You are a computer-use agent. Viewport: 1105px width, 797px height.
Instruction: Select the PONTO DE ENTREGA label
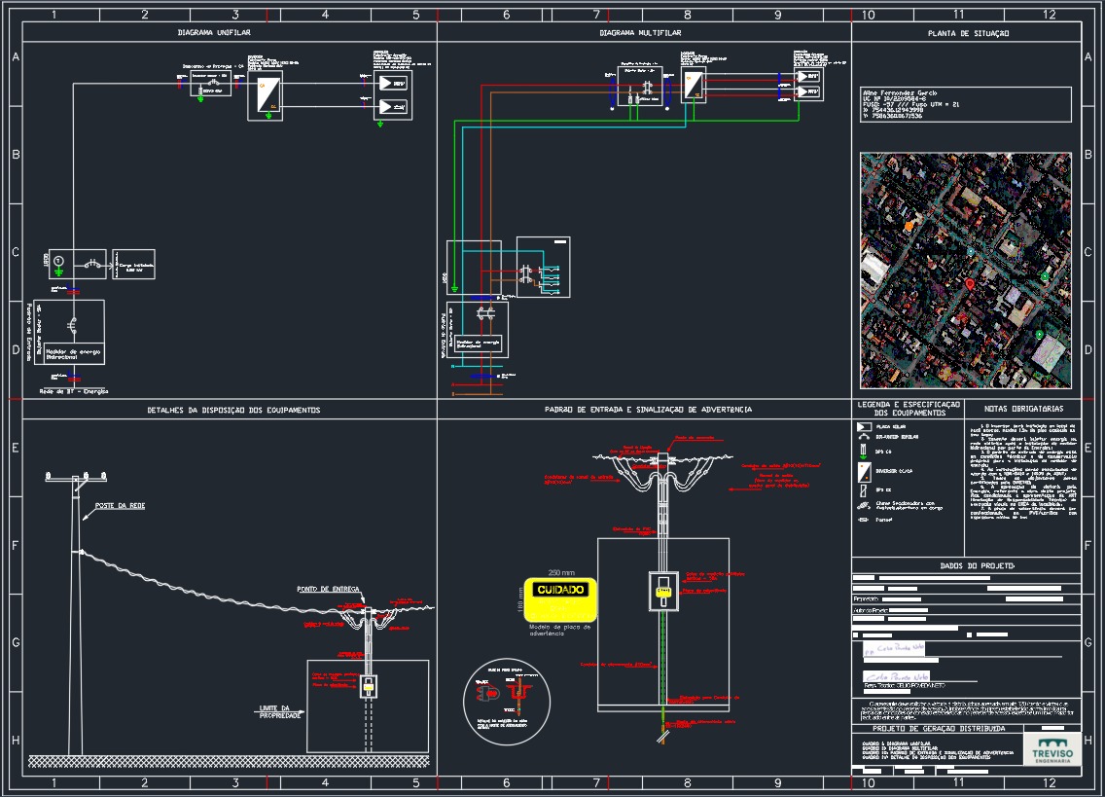pyautogui.click(x=328, y=589)
